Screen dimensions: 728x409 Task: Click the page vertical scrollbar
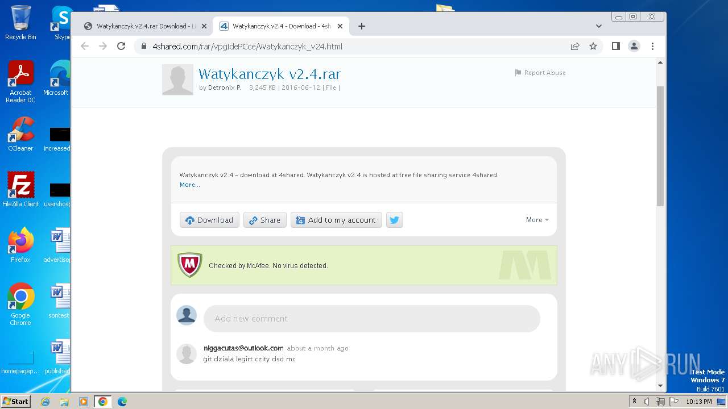pos(660,146)
